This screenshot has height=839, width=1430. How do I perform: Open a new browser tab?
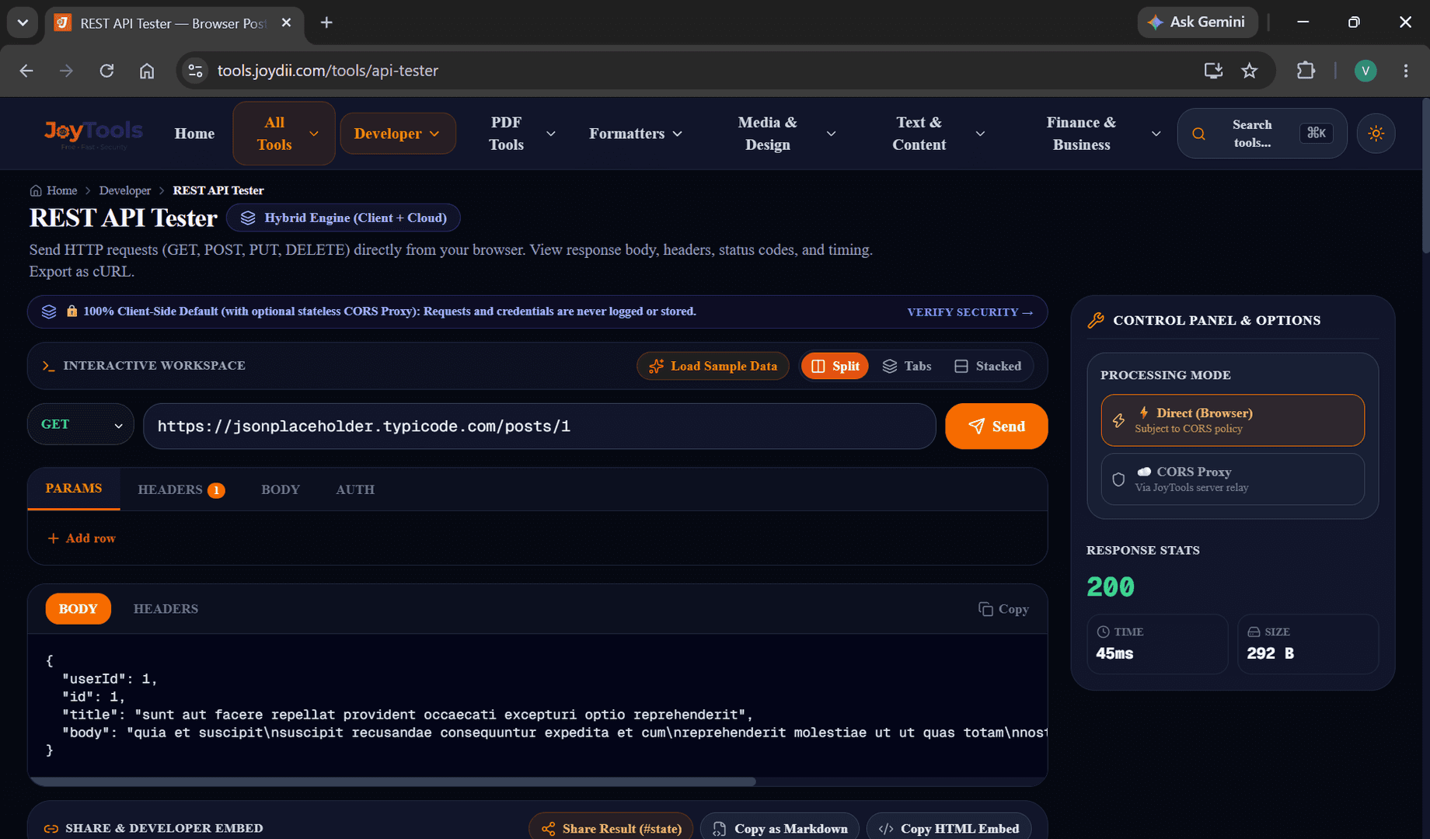(326, 23)
